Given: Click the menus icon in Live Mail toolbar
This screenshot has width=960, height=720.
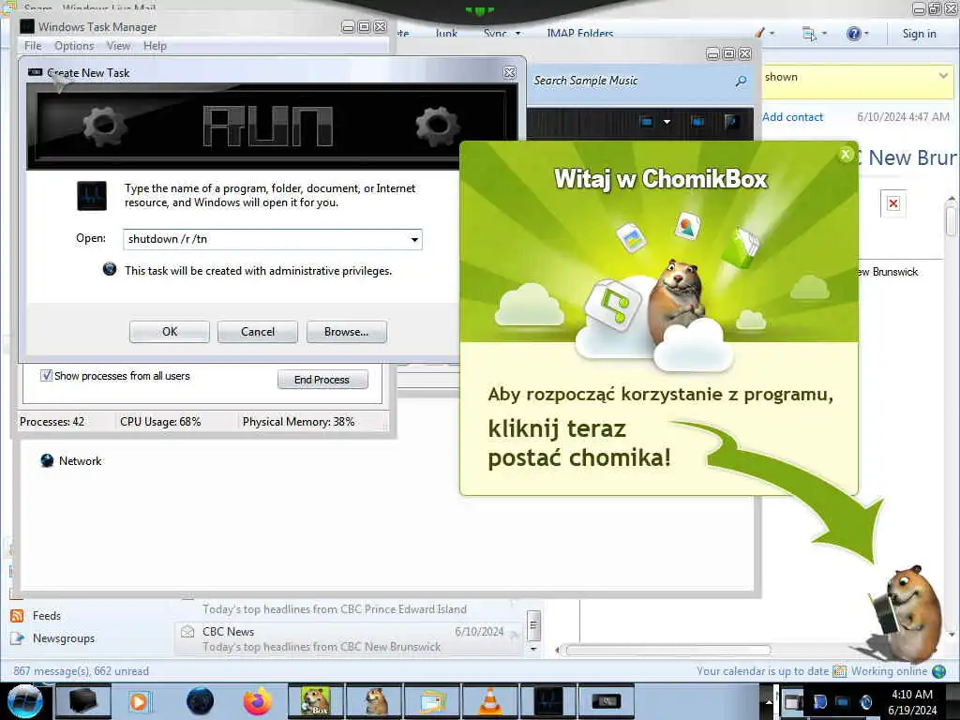Looking at the screenshot, I should (x=809, y=34).
